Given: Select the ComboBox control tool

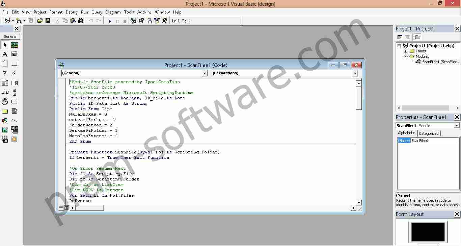Looking at the screenshot, I should point(5,83).
